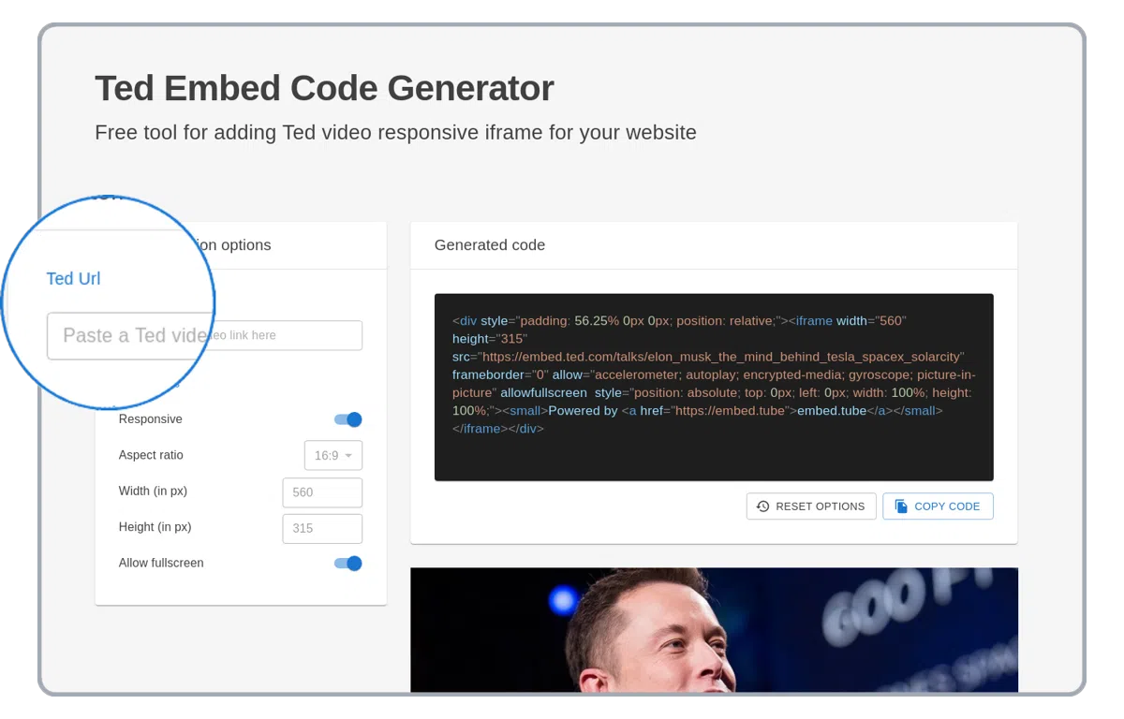Screen dimensions: 1124x719
Task: Click the copy icon on Copy Code
Action: tap(901, 506)
